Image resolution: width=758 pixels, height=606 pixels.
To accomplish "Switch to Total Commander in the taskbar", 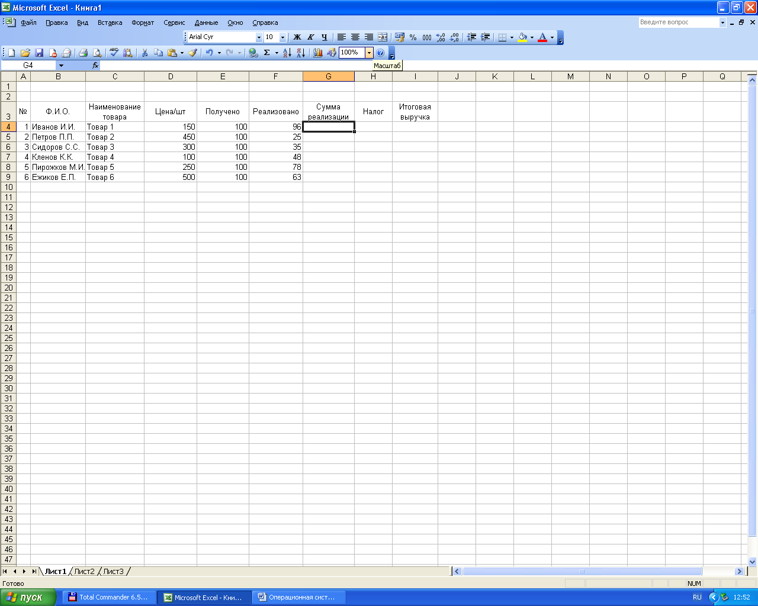I will [109, 598].
